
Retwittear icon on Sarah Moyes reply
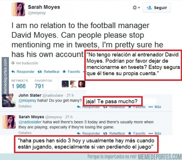point(114,133)
